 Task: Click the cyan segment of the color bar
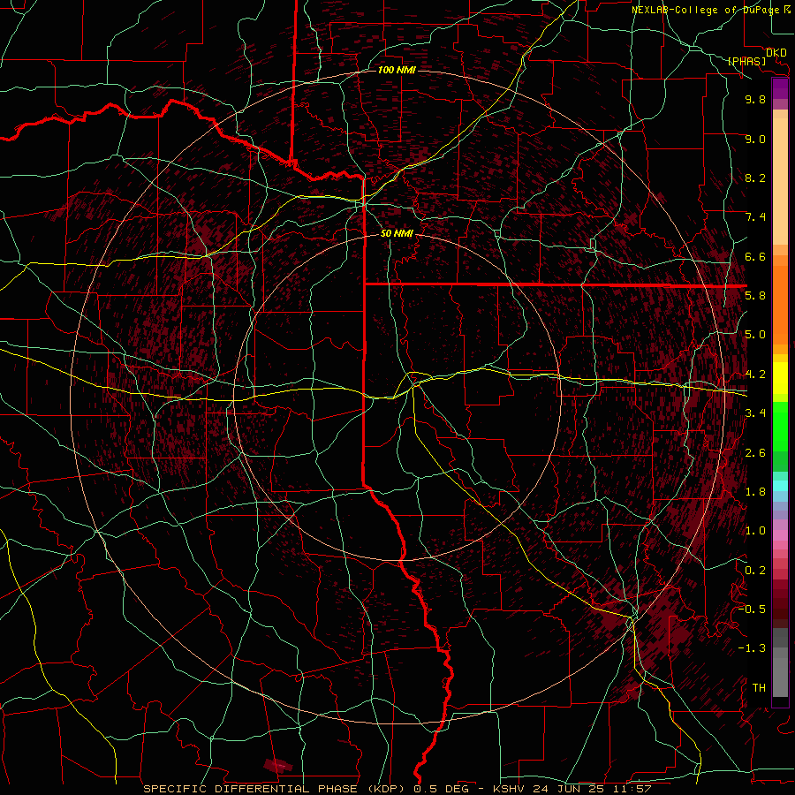780,485
